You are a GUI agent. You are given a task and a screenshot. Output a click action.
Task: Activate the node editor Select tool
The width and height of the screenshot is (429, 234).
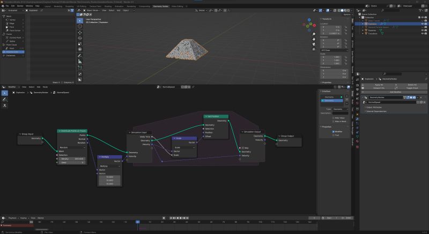click(5, 93)
